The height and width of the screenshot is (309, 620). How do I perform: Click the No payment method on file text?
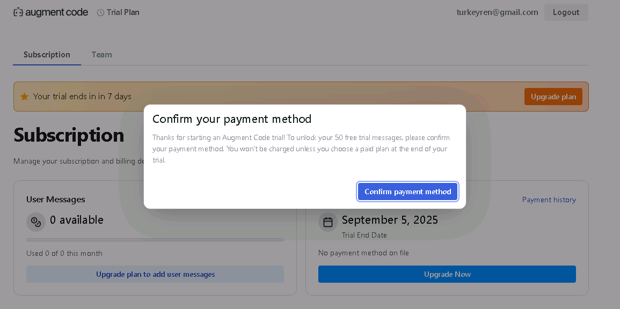pos(363,253)
